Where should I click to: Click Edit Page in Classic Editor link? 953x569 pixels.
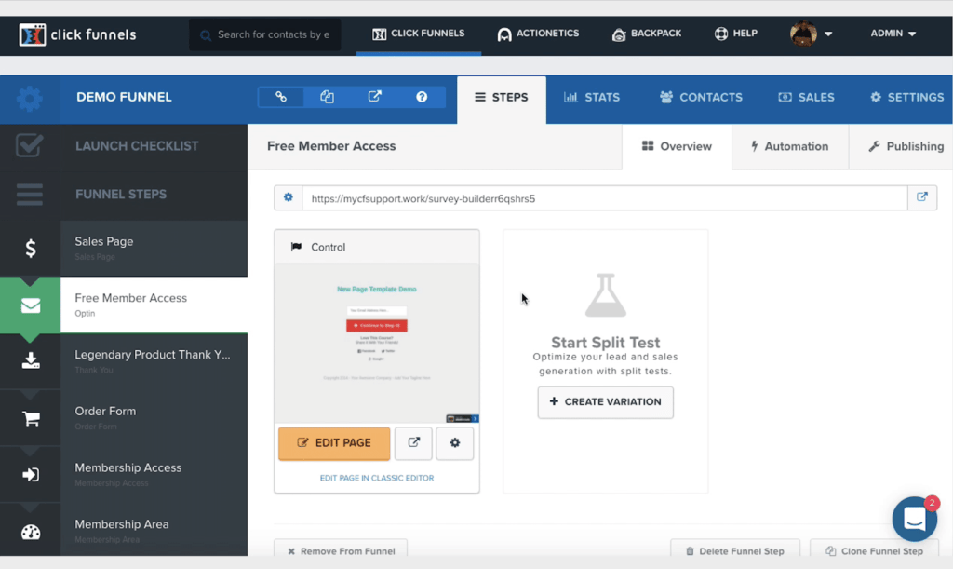(377, 478)
